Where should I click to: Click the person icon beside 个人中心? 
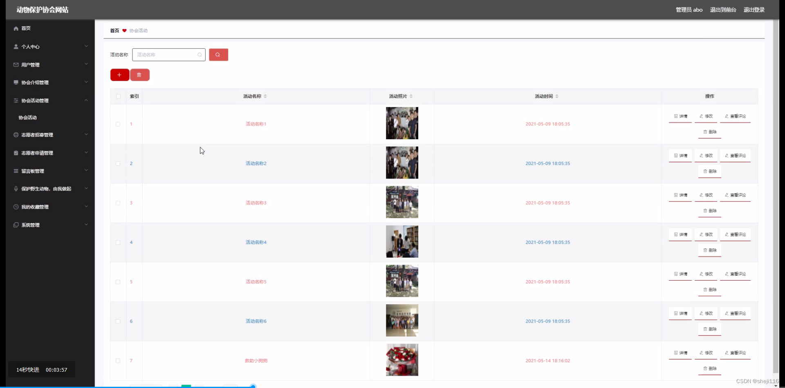pyautogui.click(x=16, y=47)
